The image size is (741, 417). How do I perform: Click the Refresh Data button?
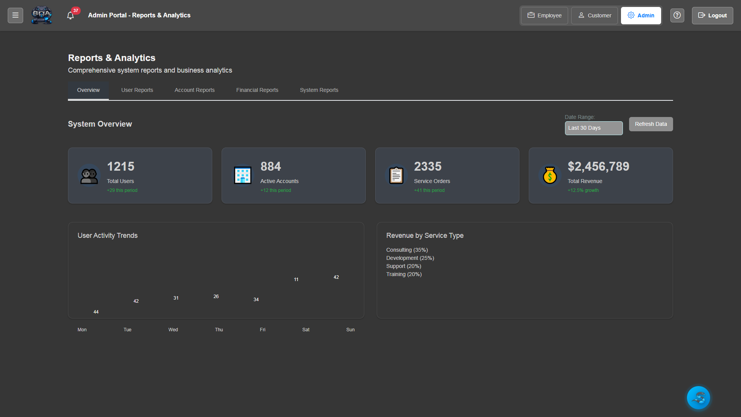651,124
